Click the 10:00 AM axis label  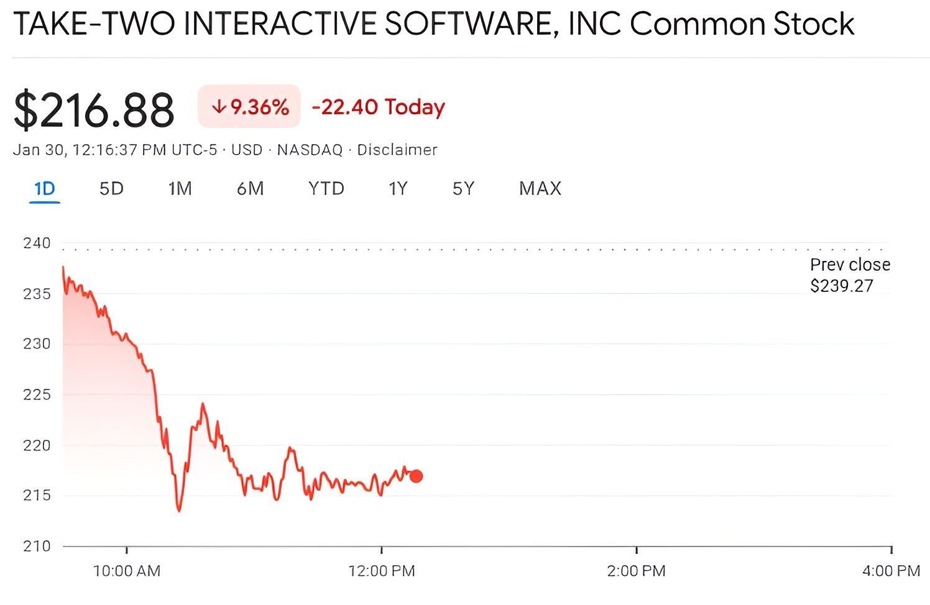pos(126,571)
